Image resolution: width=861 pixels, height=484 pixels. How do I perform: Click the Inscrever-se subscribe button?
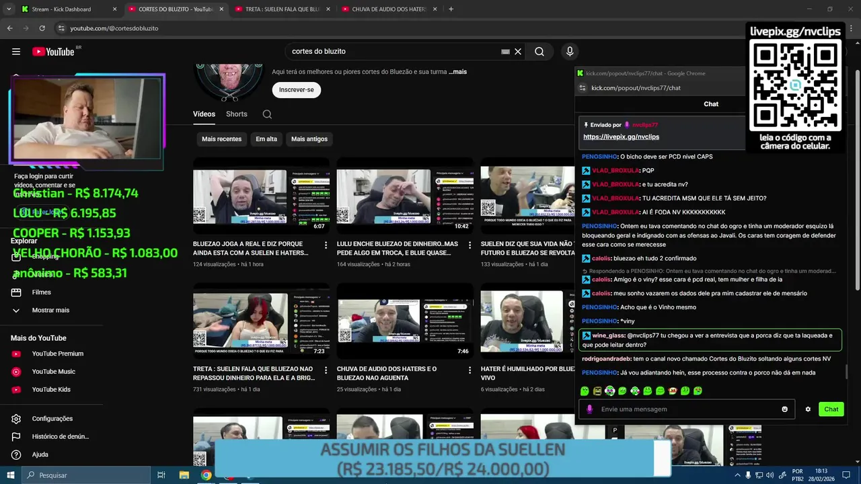tap(297, 90)
